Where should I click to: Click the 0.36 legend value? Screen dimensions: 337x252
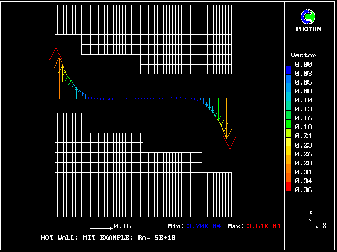pos(303,190)
